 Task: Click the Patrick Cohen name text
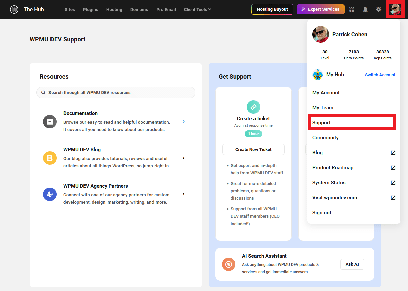[350, 34]
